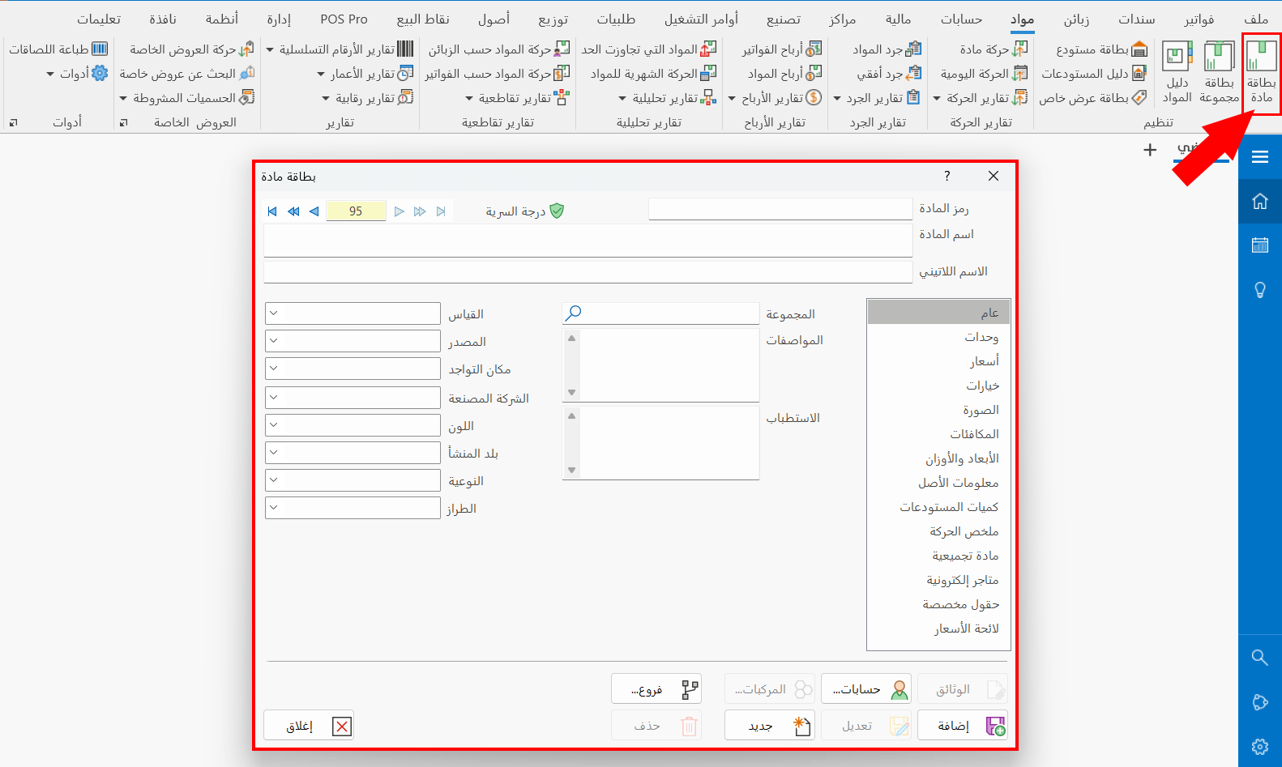Open the مواد menu tab
The width and height of the screenshot is (1282, 767).
1022,19
